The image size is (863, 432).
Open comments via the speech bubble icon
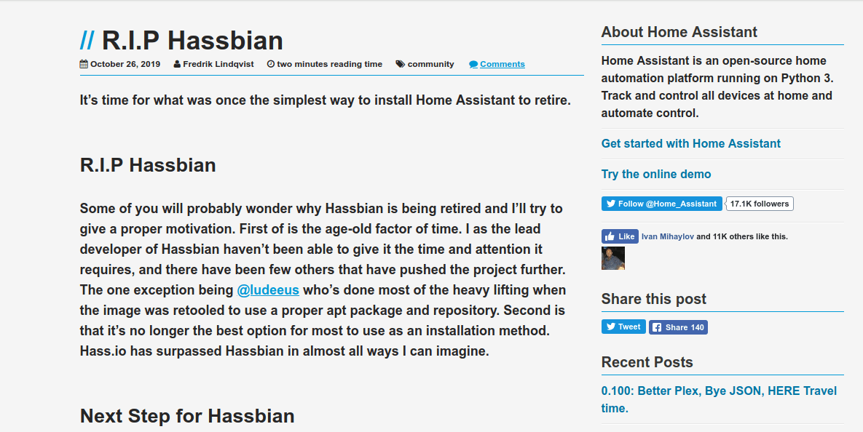click(x=473, y=64)
